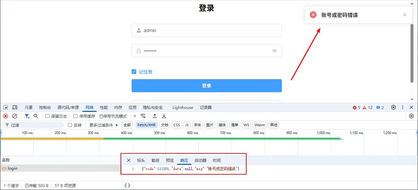Open 隐私与安全 panel tab
This screenshot has width=418, height=190.
tap(153, 107)
